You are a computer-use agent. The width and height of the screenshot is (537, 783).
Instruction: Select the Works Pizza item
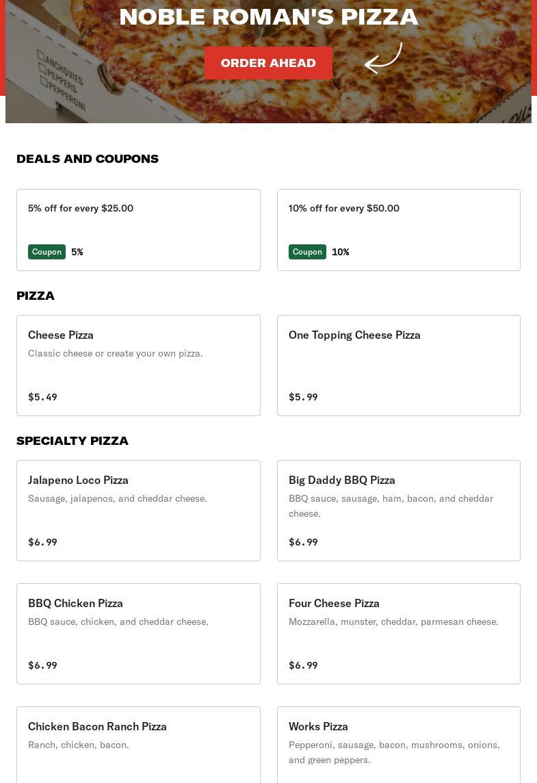point(398,746)
